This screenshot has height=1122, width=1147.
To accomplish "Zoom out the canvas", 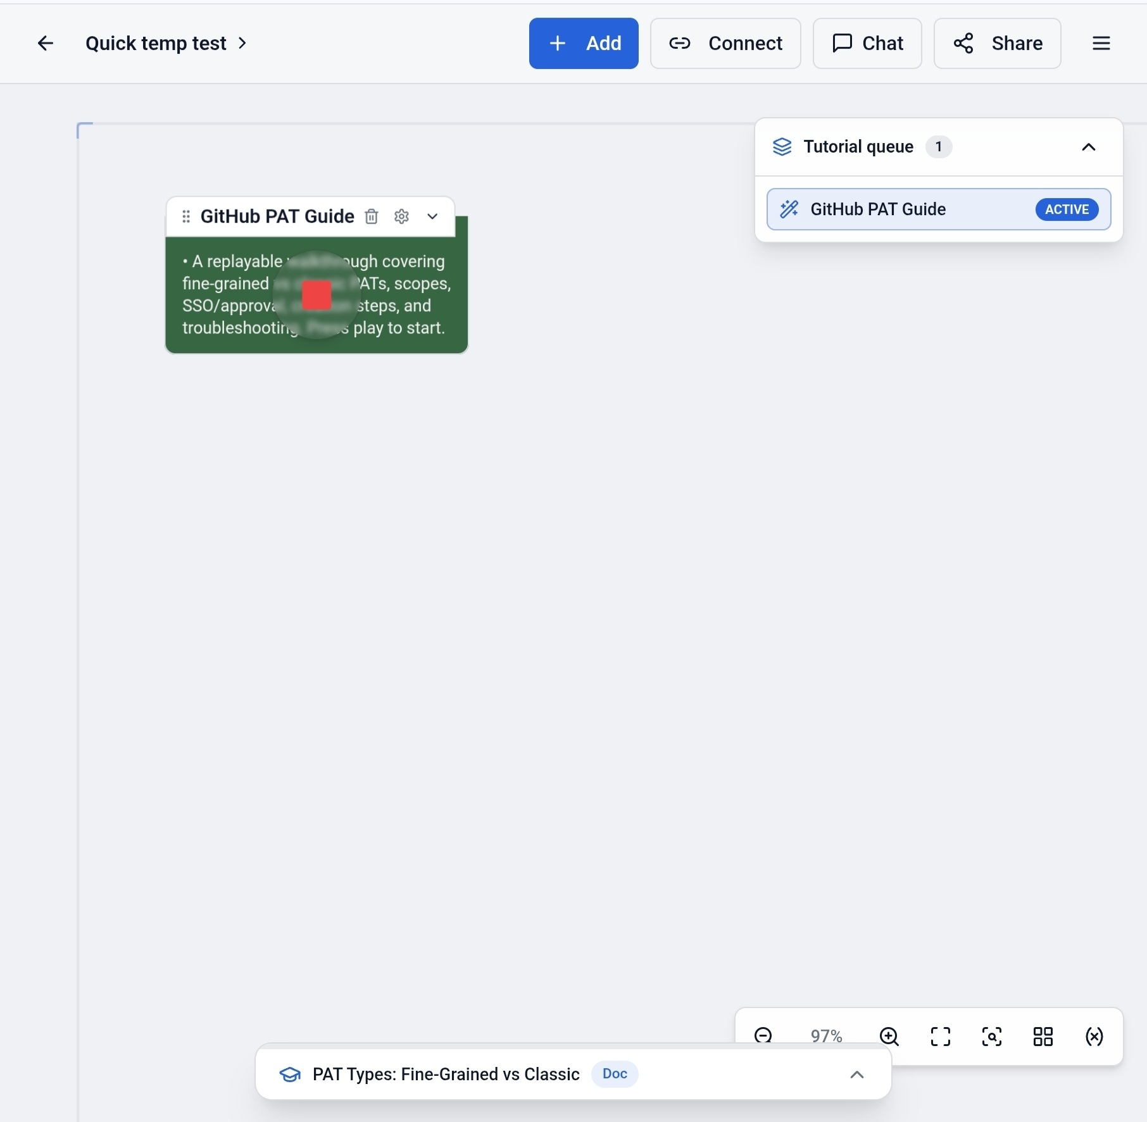I will (763, 1036).
